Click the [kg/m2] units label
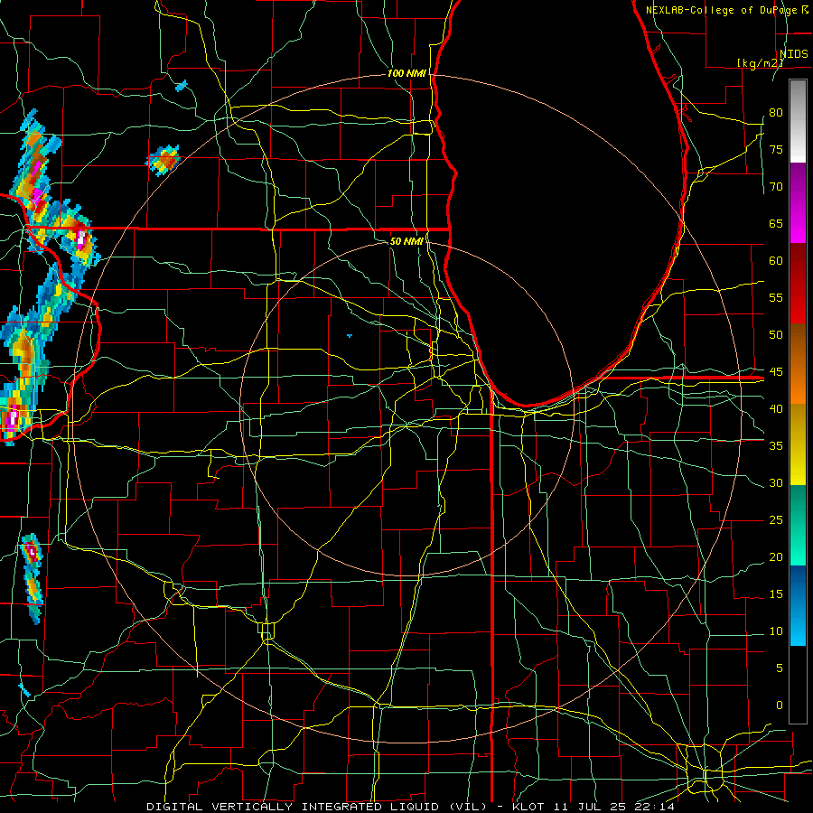The height and width of the screenshot is (813, 813). pyautogui.click(x=760, y=62)
